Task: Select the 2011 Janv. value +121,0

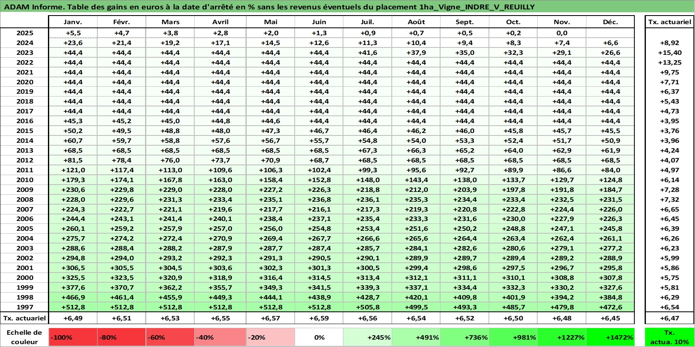Action: [73, 170]
